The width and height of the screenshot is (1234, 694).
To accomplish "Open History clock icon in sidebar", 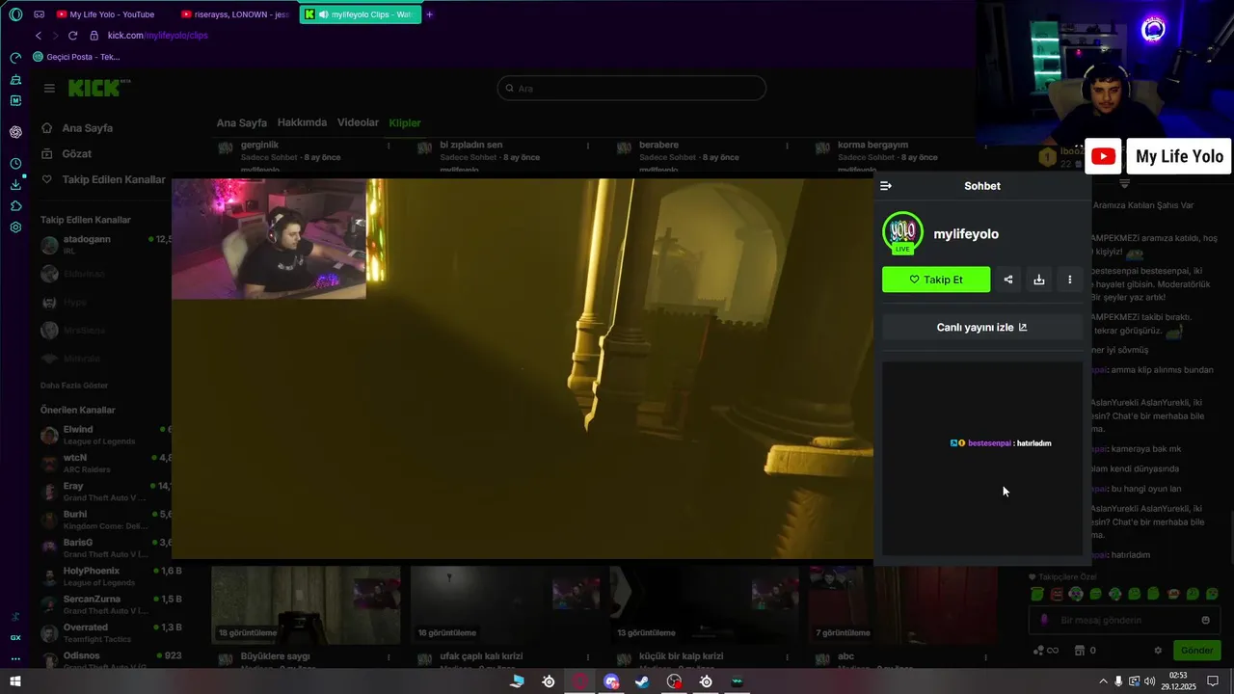I will (15, 164).
